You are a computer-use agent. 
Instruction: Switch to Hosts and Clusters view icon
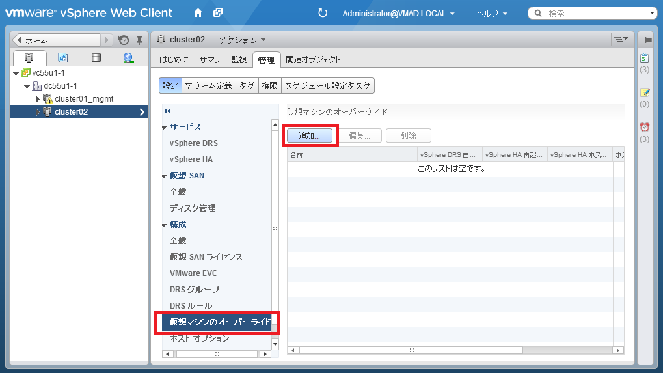coord(29,58)
